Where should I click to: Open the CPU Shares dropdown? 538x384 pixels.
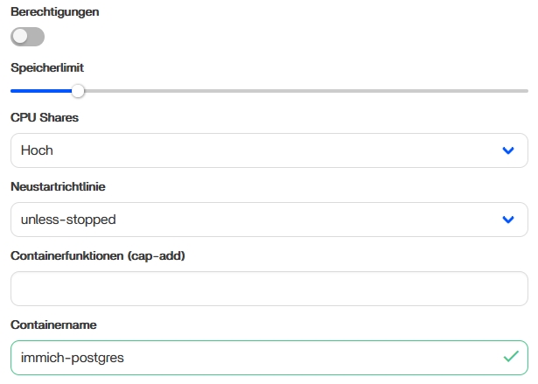269,150
